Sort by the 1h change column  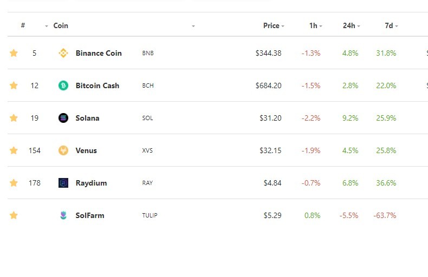pyautogui.click(x=315, y=25)
